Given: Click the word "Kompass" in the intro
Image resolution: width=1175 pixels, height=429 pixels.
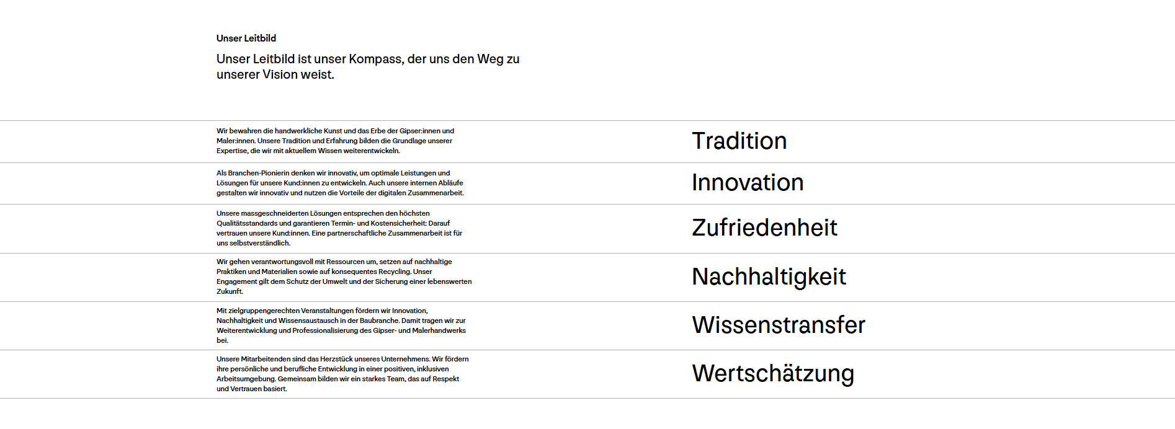Looking at the screenshot, I should [x=375, y=59].
